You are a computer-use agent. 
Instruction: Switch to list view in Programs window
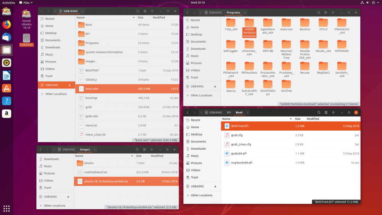[x=326, y=13]
